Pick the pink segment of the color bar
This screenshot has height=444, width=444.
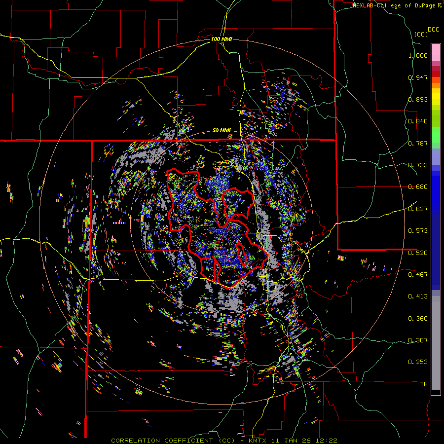(436, 52)
